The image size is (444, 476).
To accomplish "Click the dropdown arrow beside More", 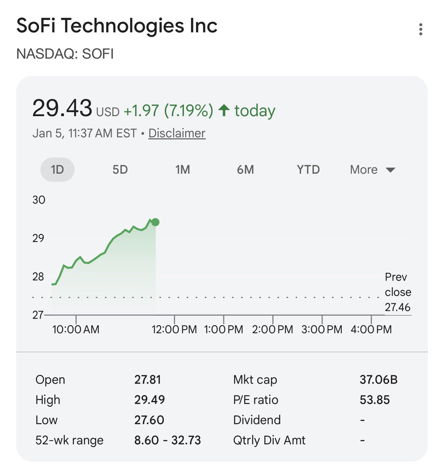I will [x=390, y=170].
